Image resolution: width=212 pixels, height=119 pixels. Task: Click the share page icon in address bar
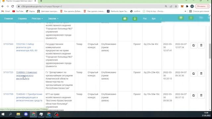pos(171,6)
